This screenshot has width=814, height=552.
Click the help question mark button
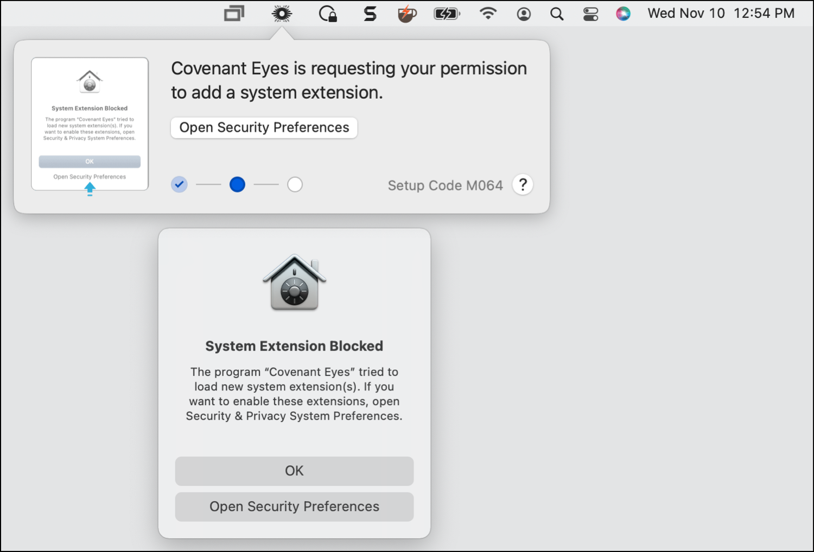point(523,185)
